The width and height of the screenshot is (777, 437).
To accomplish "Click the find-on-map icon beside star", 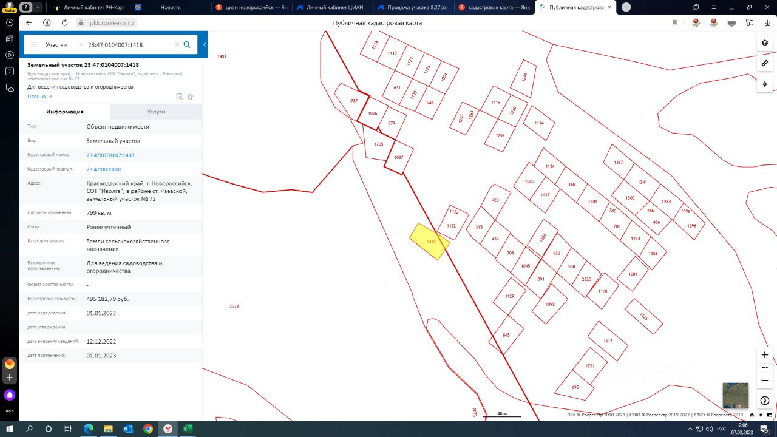I will pos(179,97).
